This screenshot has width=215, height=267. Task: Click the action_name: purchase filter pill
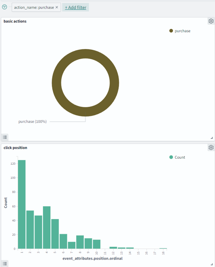point(34,7)
